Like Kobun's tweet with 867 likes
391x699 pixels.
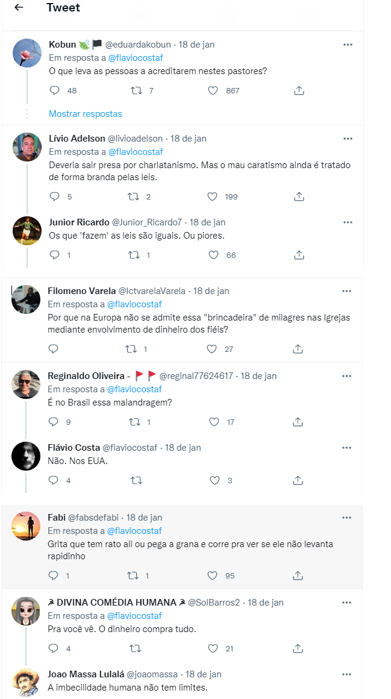click(213, 90)
